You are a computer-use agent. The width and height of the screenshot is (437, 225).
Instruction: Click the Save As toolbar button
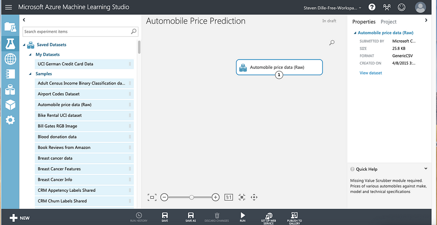[191, 217]
